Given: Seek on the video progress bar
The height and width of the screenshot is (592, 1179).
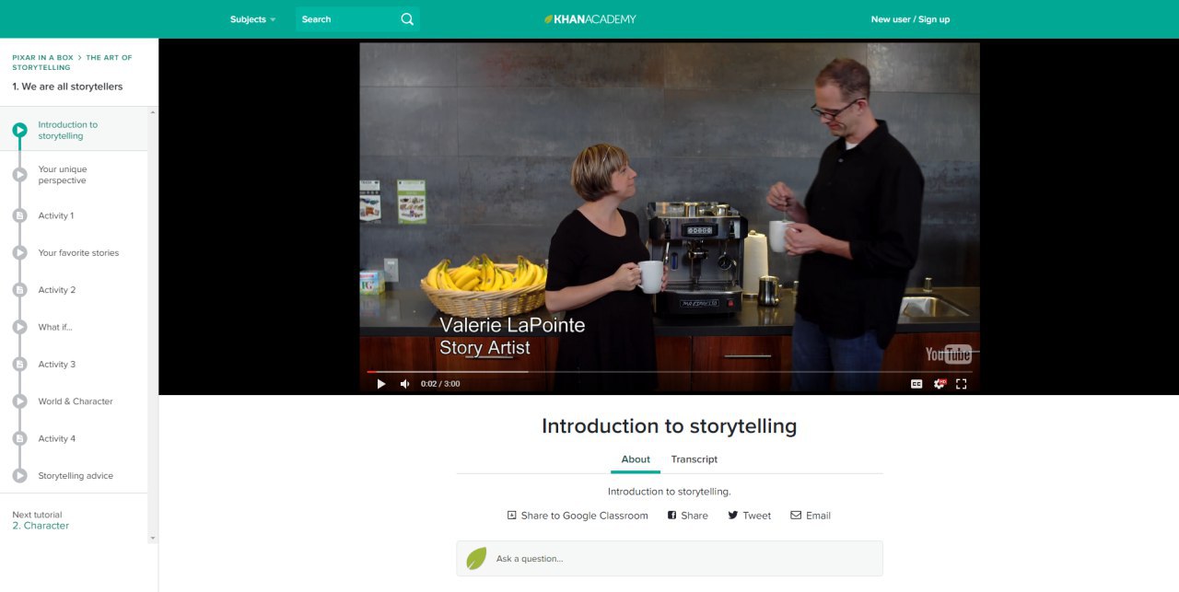Looking at the screenshot, I should 669,371.
